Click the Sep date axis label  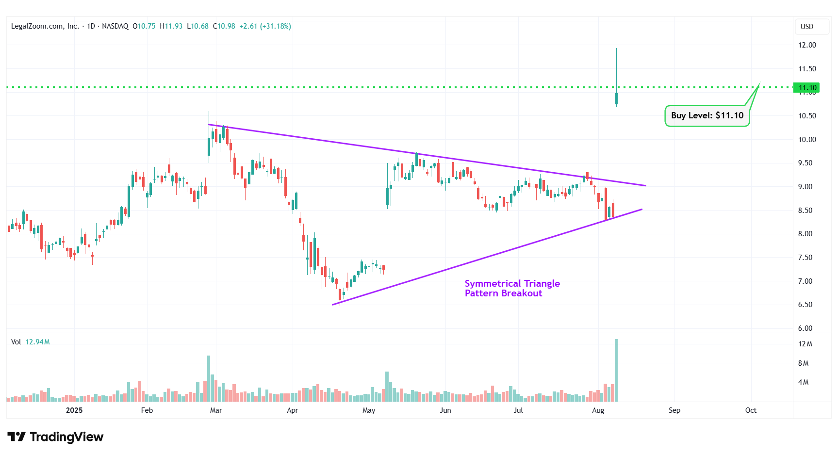coord(674,410)
